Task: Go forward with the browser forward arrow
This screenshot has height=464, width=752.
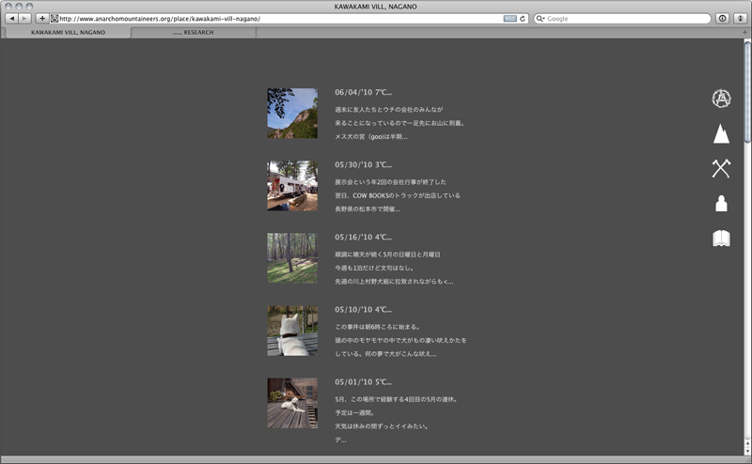Action: pos(24,18)
